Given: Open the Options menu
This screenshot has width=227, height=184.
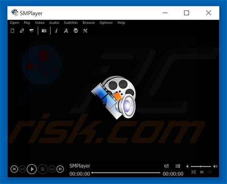Looking at the screenshot, I should (x=106, y=23).
